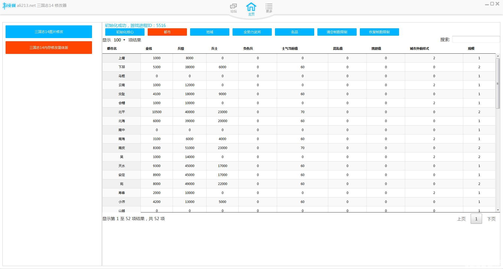
Task: Open the 显示 100 results dropdown
Action: pos(119,40)
